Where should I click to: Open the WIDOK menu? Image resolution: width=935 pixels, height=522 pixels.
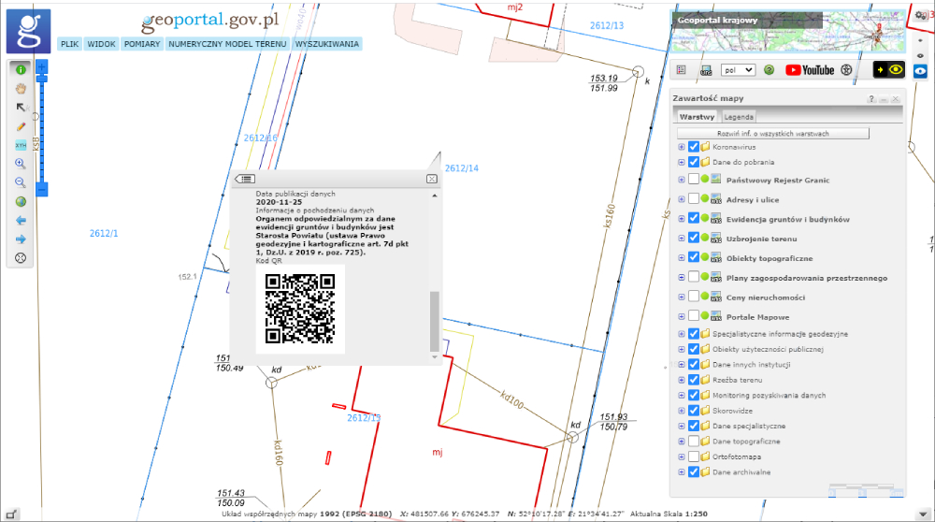(x=101, y=44)
